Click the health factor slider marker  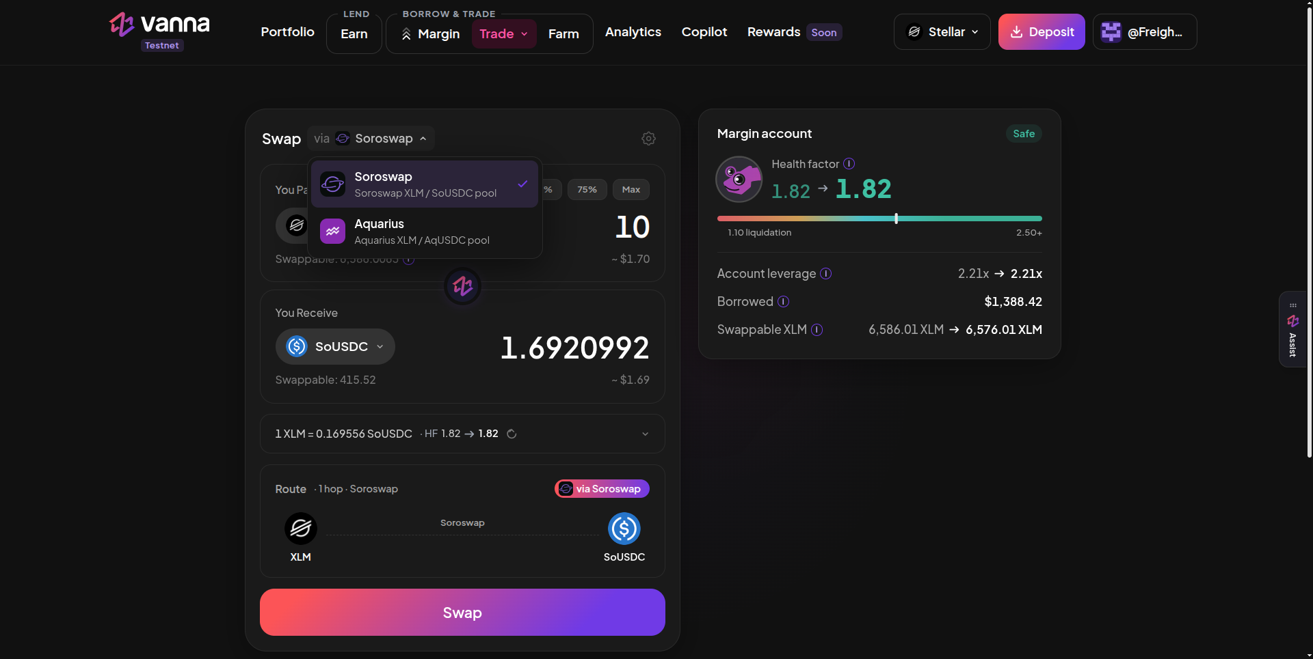tap(896, 219)
